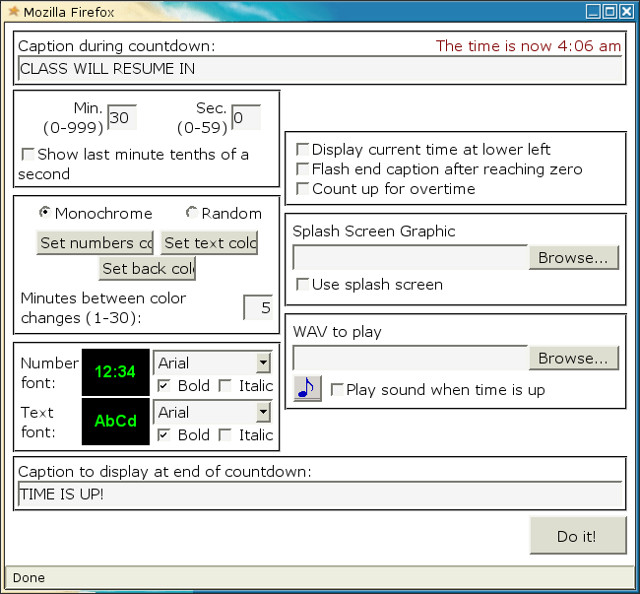Toggle Count up for overtime checkbox
The height and width of the screenshot is (594, 640).
(x=303, y=189)
